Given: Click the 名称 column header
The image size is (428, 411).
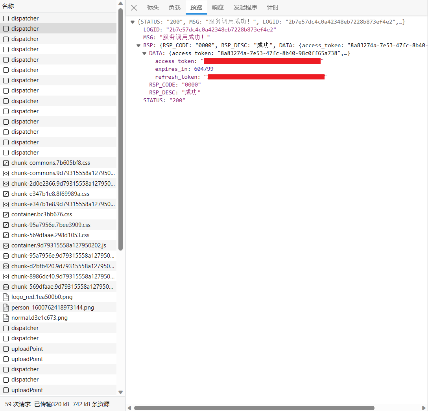Looking at the screenshot, I should [8, 6].
